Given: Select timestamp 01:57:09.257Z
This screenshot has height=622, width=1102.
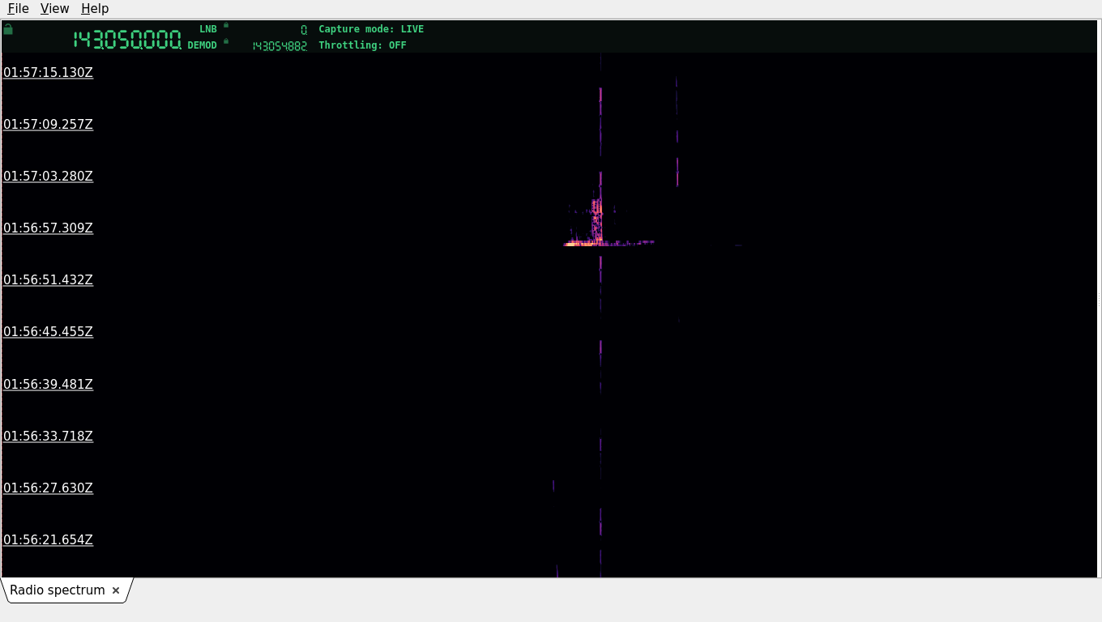Looking at the screenshot, I should (48, 125).
